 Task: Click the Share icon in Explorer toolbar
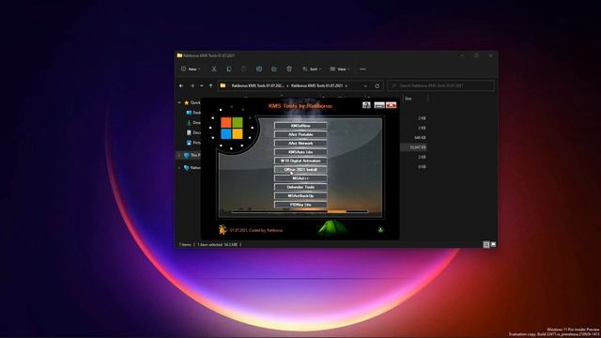pos(274,69)
